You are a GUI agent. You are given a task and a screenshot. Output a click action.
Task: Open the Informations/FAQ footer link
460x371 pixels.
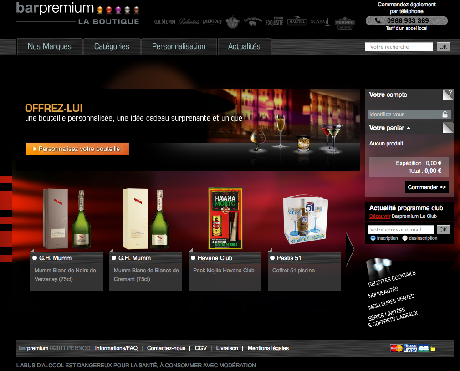[116, 348]
